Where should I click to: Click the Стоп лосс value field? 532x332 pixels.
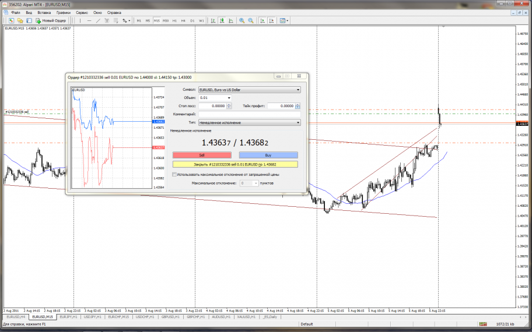coord(212,106)
